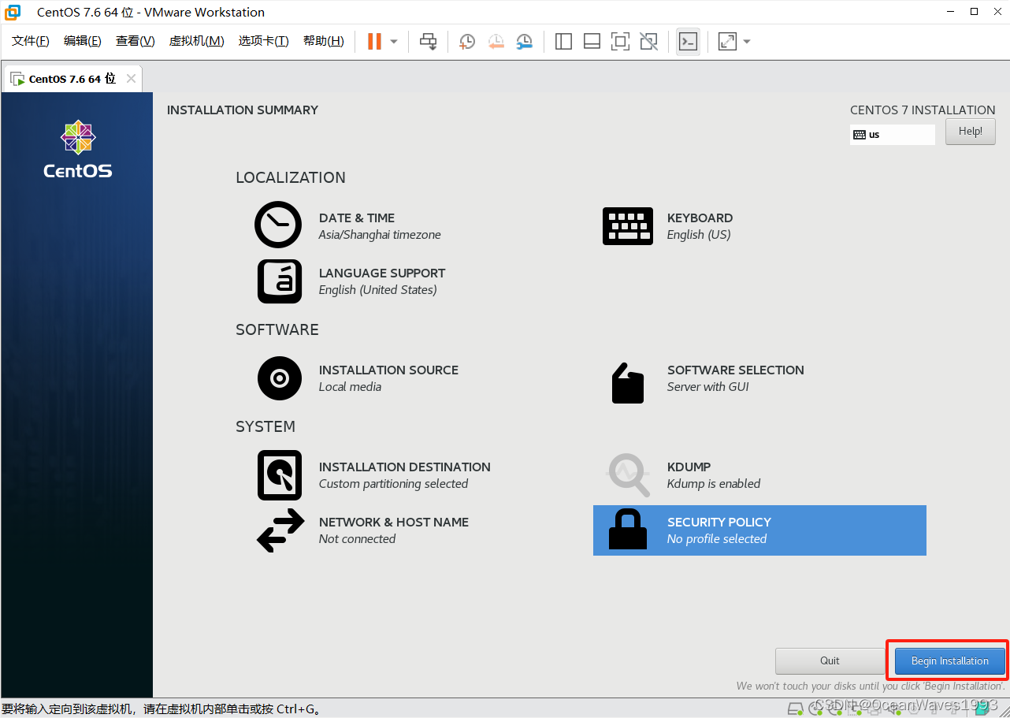
Task: Open the 文件(F) menu
Action: point(31,41)
